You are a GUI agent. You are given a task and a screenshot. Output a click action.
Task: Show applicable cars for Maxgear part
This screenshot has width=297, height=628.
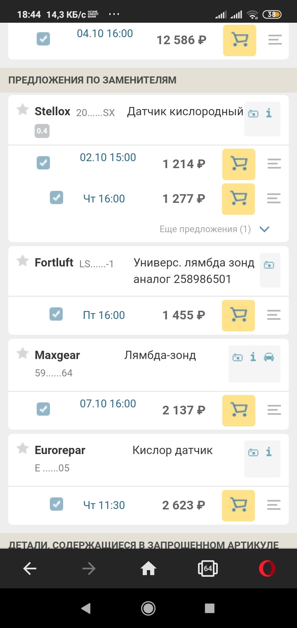(x=269, y=357)
